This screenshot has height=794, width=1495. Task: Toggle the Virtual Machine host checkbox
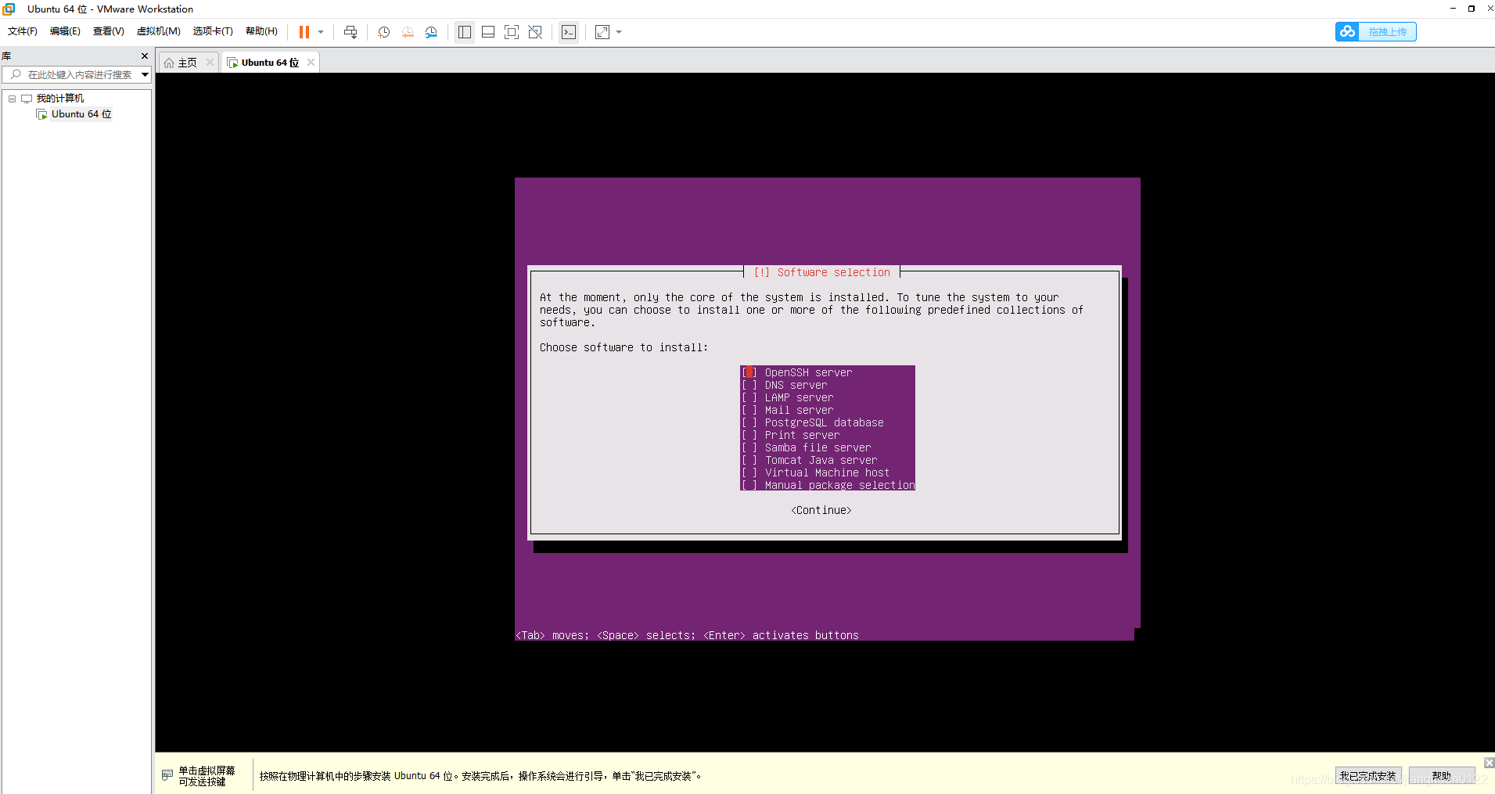tap(749, 472)
